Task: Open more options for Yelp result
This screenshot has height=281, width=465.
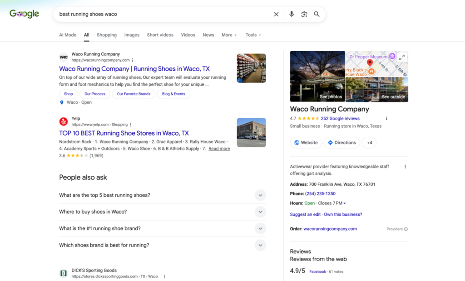Action: pyautogui.click(x=130, y=125)
